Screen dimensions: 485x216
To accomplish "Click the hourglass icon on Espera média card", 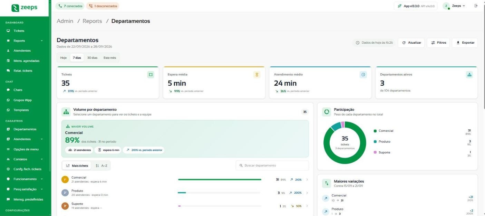I will click(256, 75).
